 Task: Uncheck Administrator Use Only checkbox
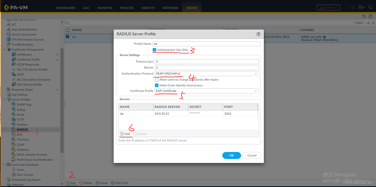point(154,50)
